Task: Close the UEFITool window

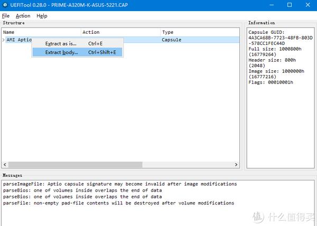Action: (x=307, y=5)
